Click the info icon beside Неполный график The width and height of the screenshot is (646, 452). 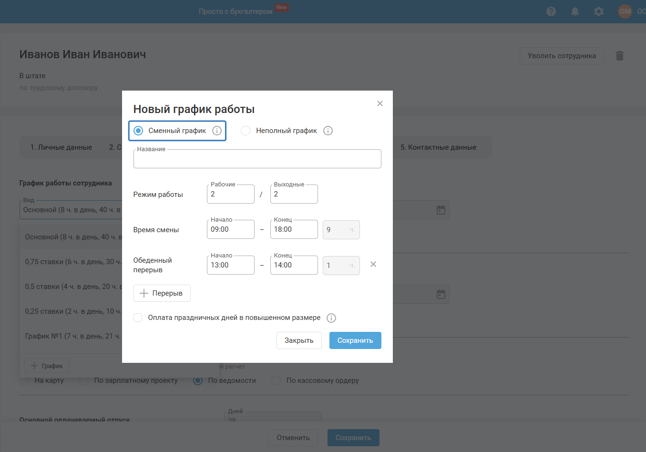[x=328, y=131]
